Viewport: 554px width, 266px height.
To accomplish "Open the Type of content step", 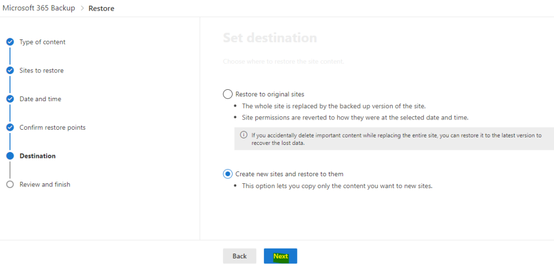I will [x=42, y=42].
